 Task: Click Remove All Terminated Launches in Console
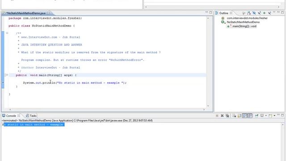coord(227,116)
